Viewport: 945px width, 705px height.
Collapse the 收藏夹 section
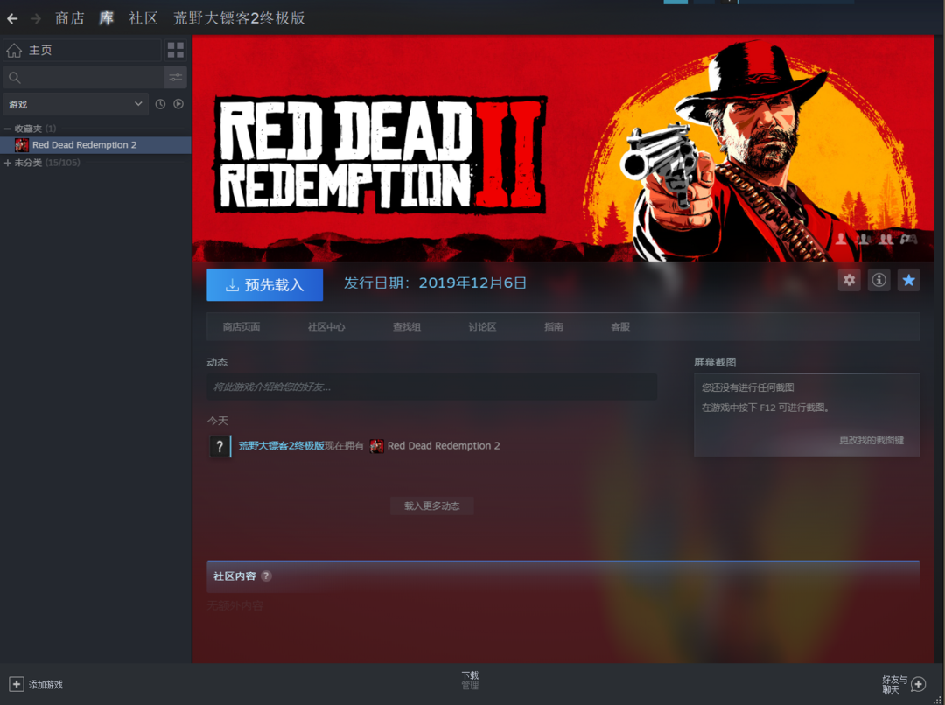tap(8, 129)
